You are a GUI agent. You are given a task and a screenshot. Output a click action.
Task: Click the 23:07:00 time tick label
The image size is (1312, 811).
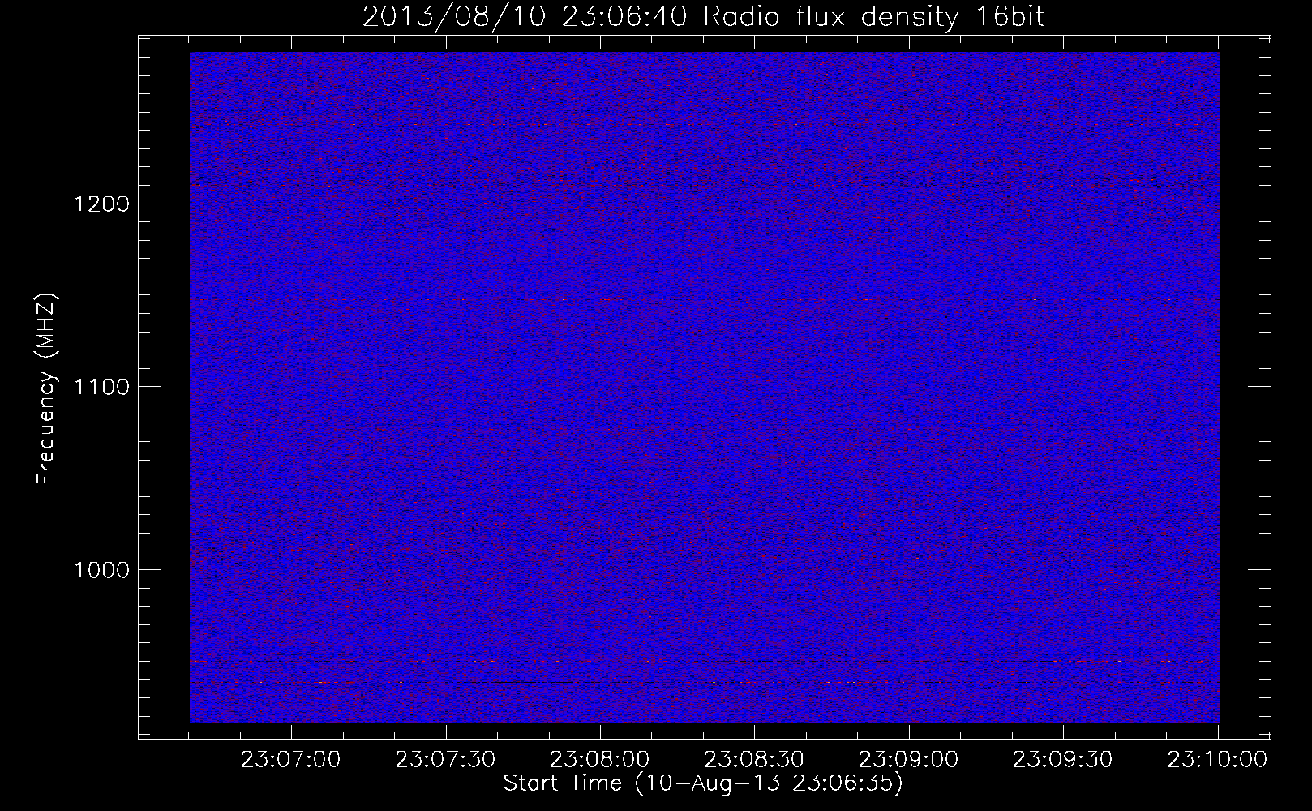(291, 760)
